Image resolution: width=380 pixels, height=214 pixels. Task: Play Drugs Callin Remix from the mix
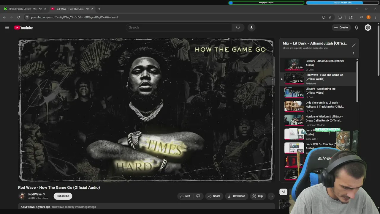coord(318,121)
